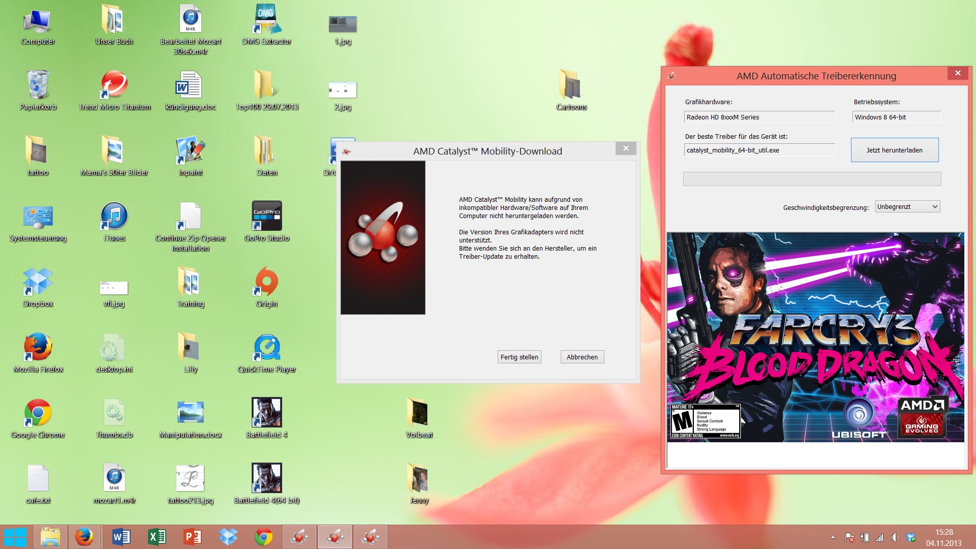Open Mama's 50ter Bilder folder

point(114,156)
